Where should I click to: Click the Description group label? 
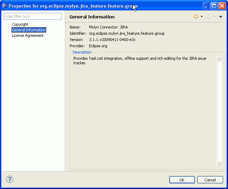pyautogui.click(x=82, y=52)
